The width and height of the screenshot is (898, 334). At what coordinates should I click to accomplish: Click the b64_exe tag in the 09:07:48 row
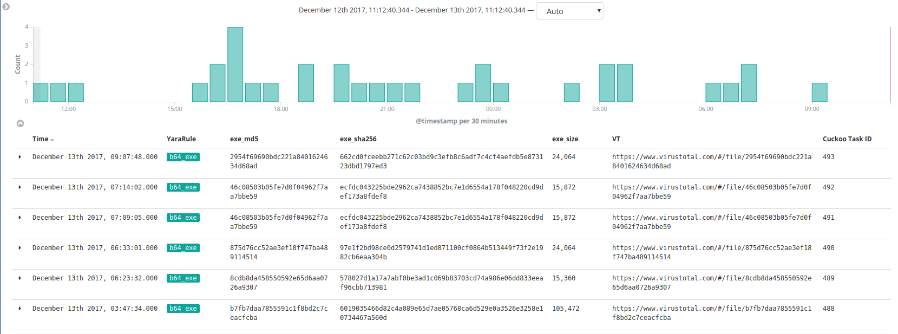(x=183, y=157)
